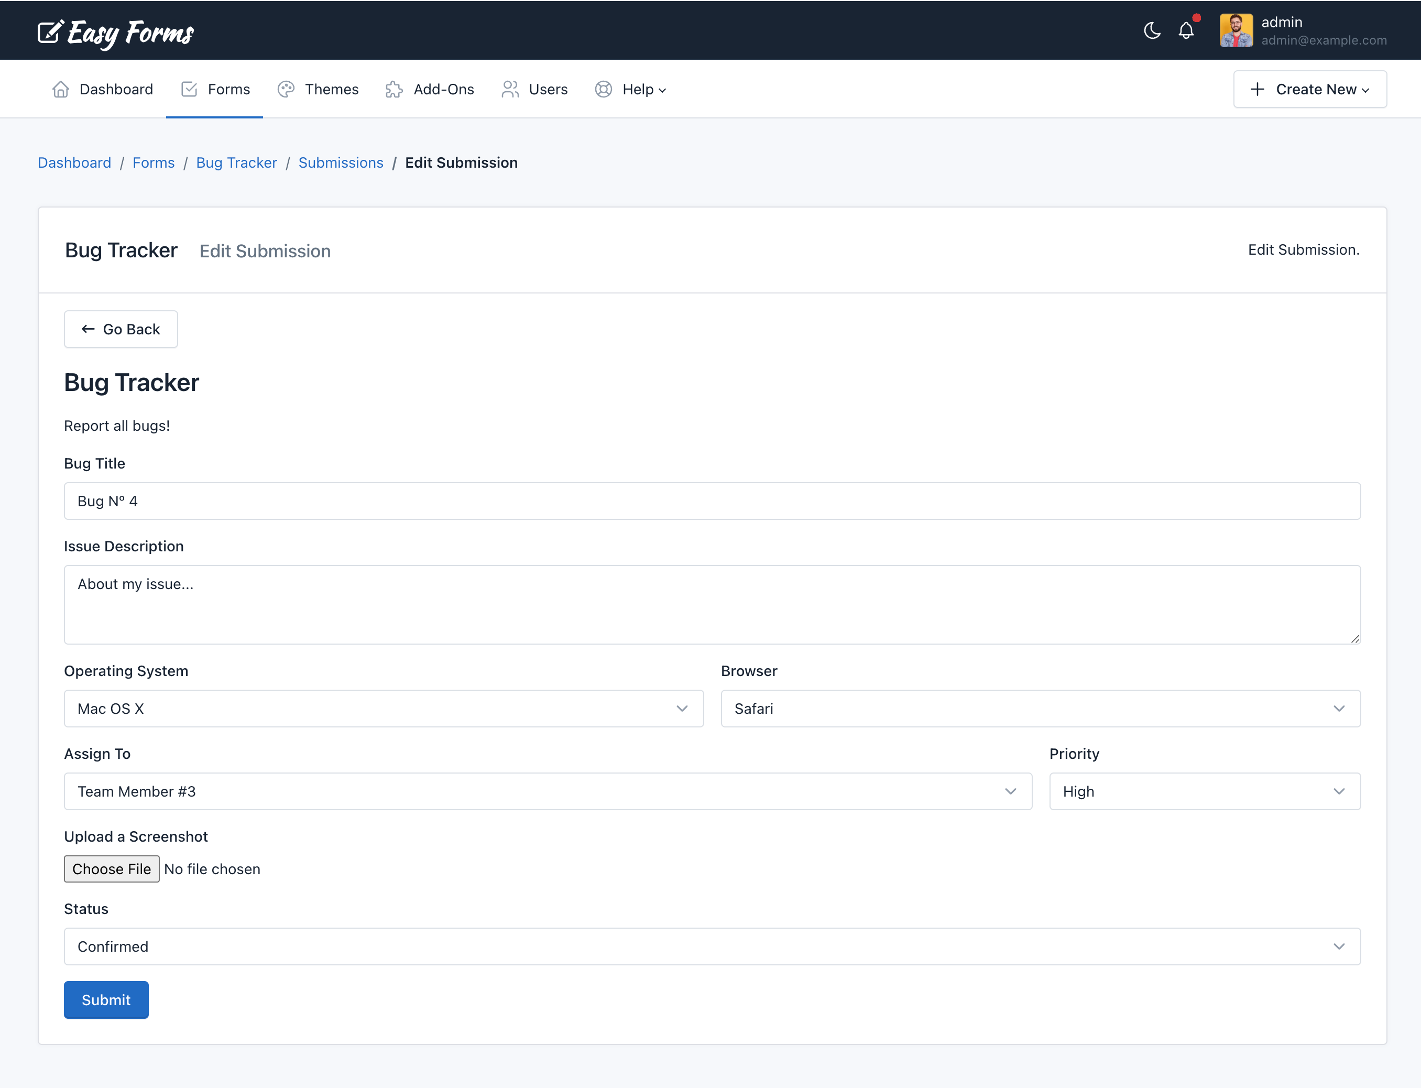The width and height of the screenshot is (1421, 1088).
Task: Click the Users icon in navigation
Action: click(510, 88)
